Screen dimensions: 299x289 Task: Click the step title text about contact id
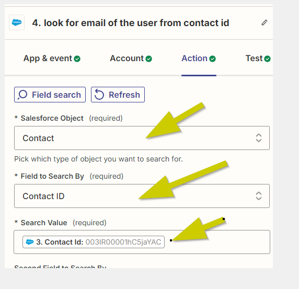point(131,23)
